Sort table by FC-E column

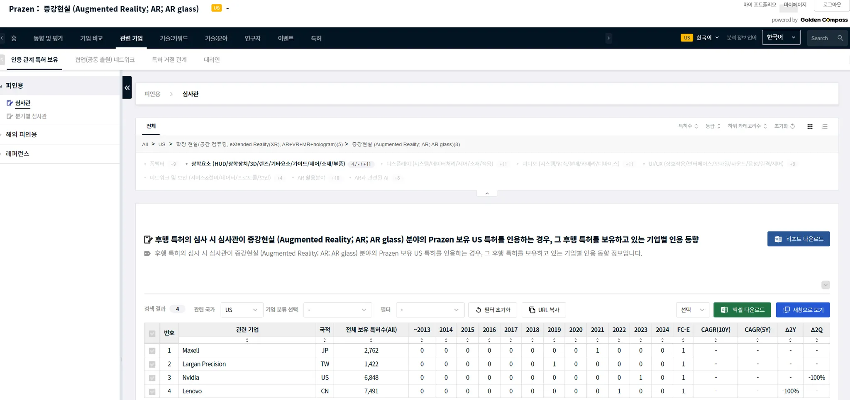683,340
